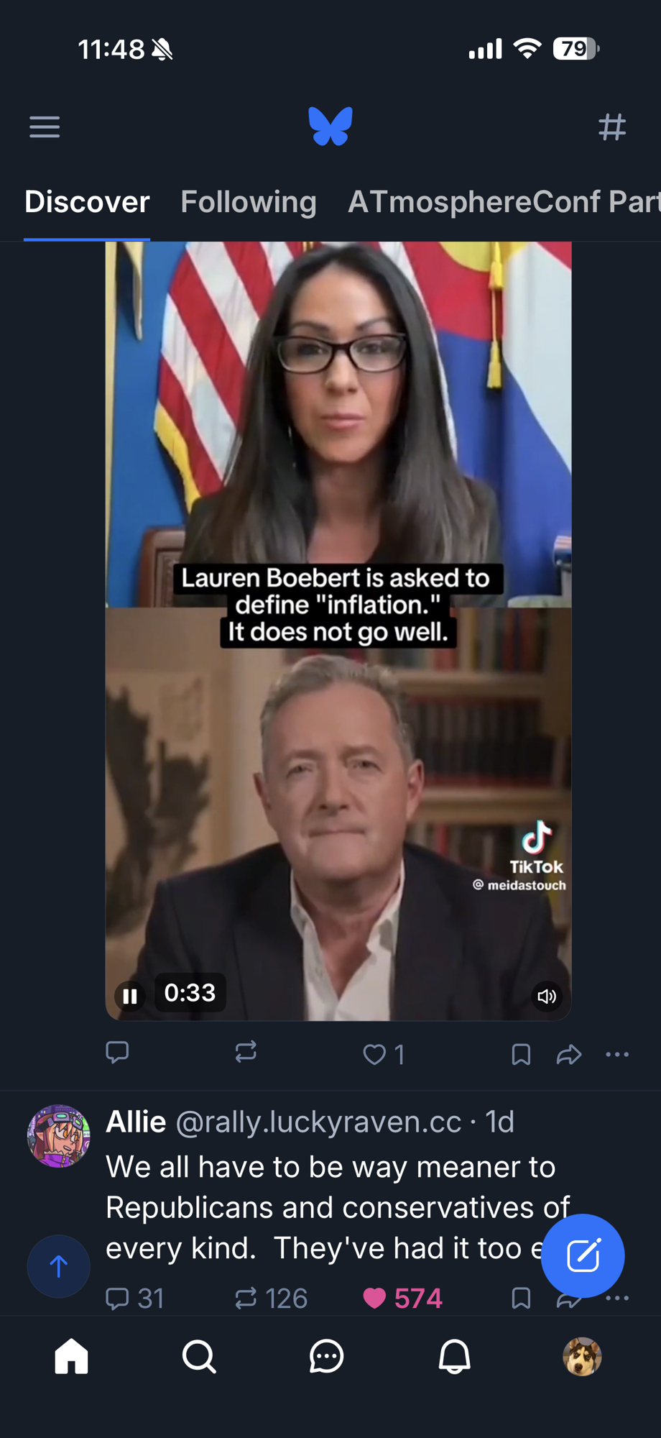Pause the playing video

(x=130, y=996)
